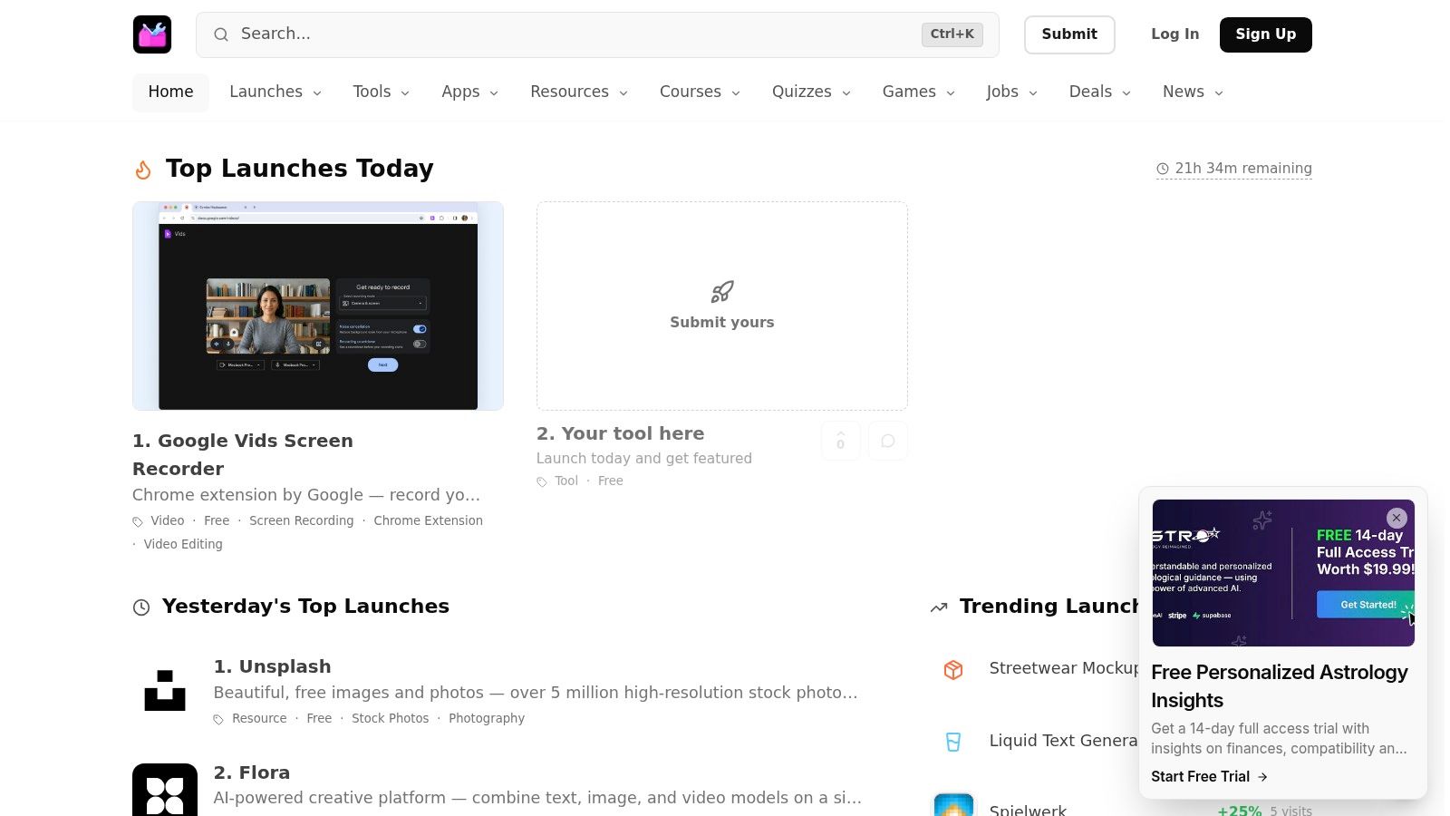Screen dimensions: 1450x816
Task: Open the News dropdown menu
Action: coord(1193,92)
